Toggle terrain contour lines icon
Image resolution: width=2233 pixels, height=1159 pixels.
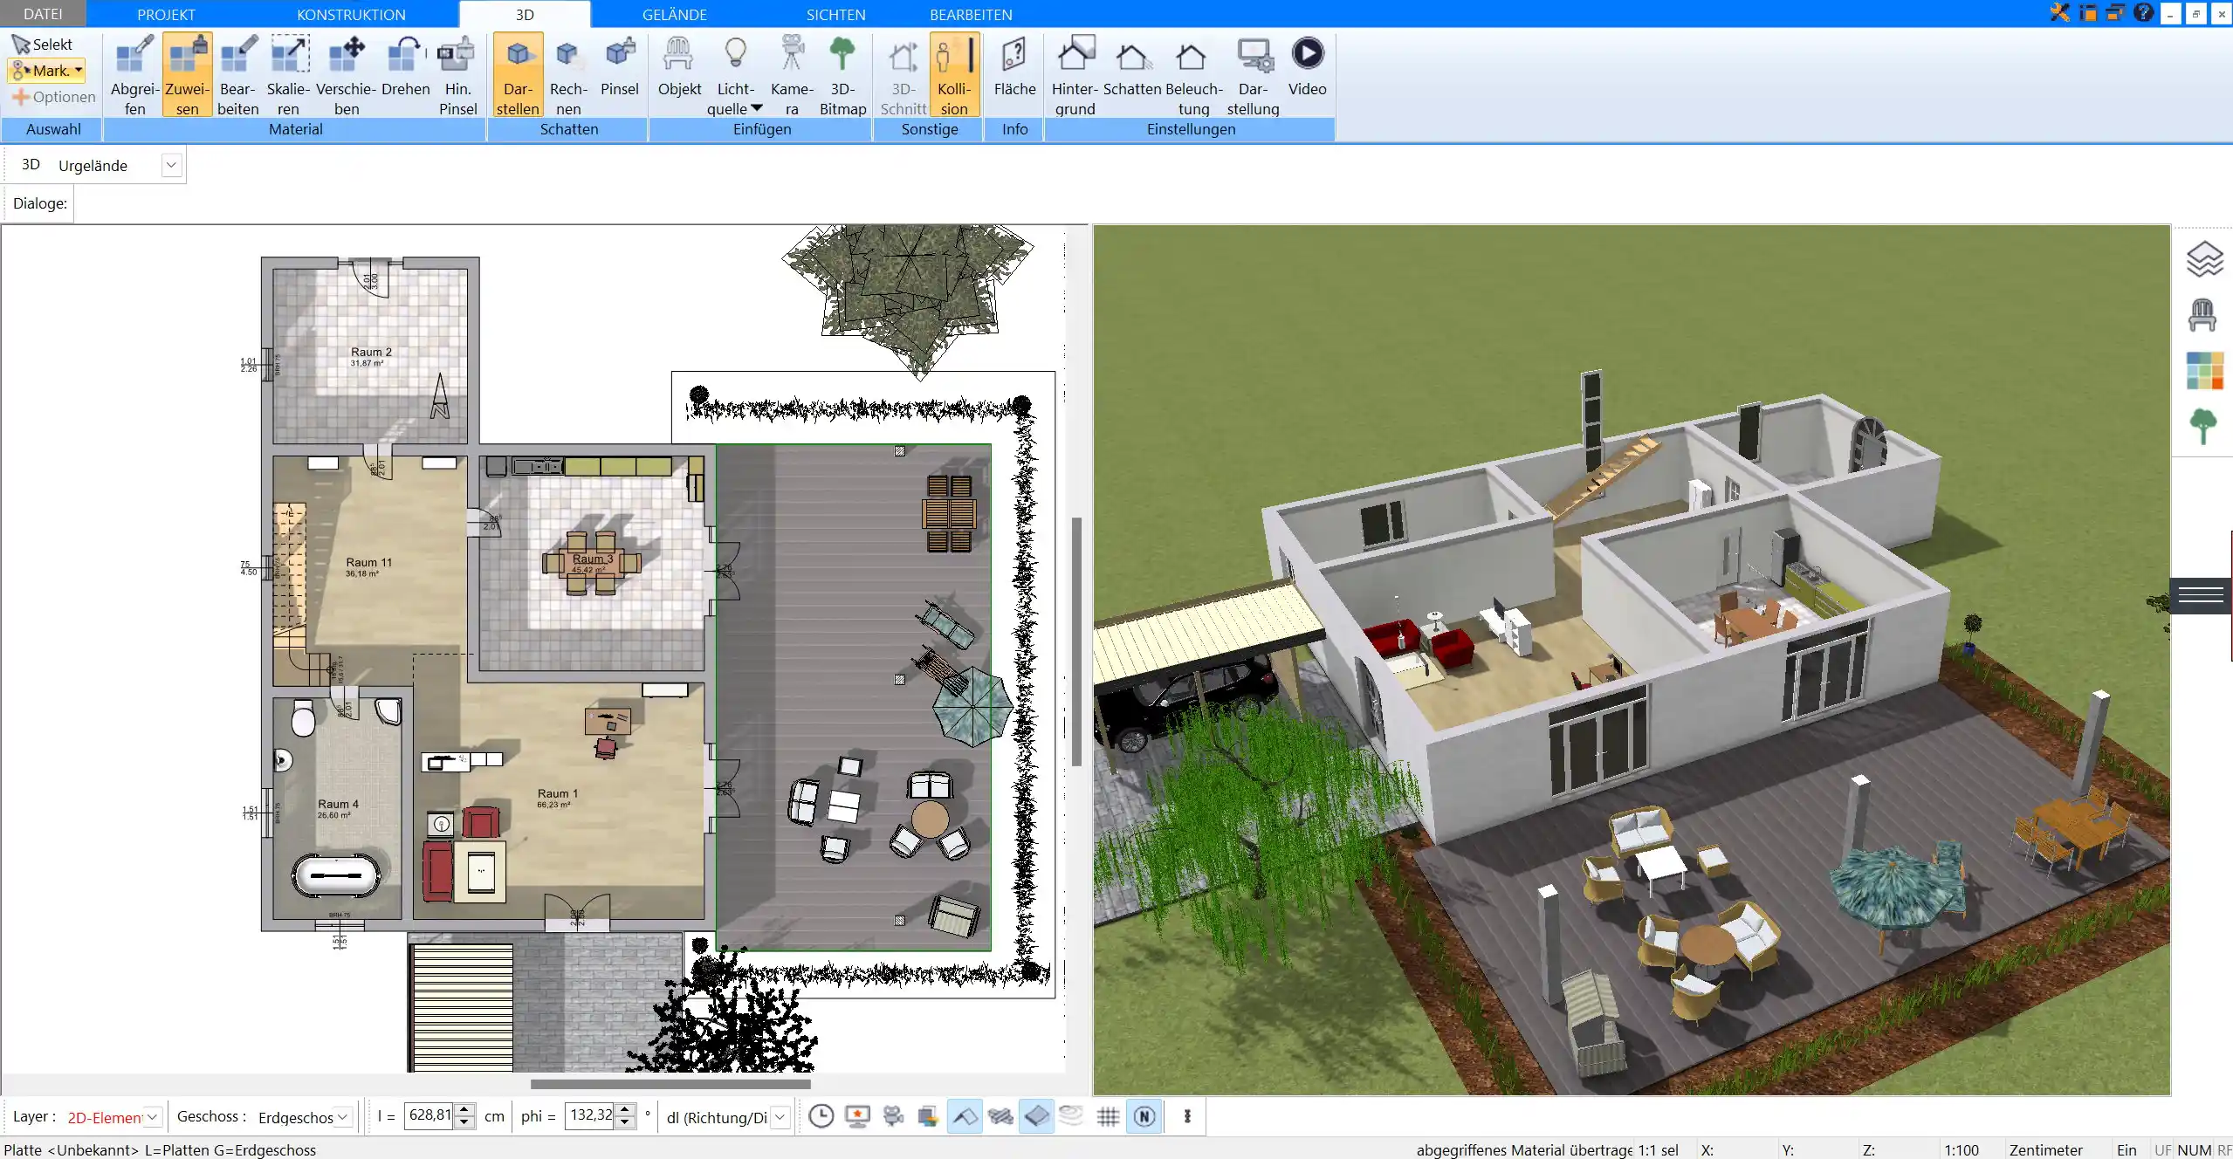point(1071,1116)
